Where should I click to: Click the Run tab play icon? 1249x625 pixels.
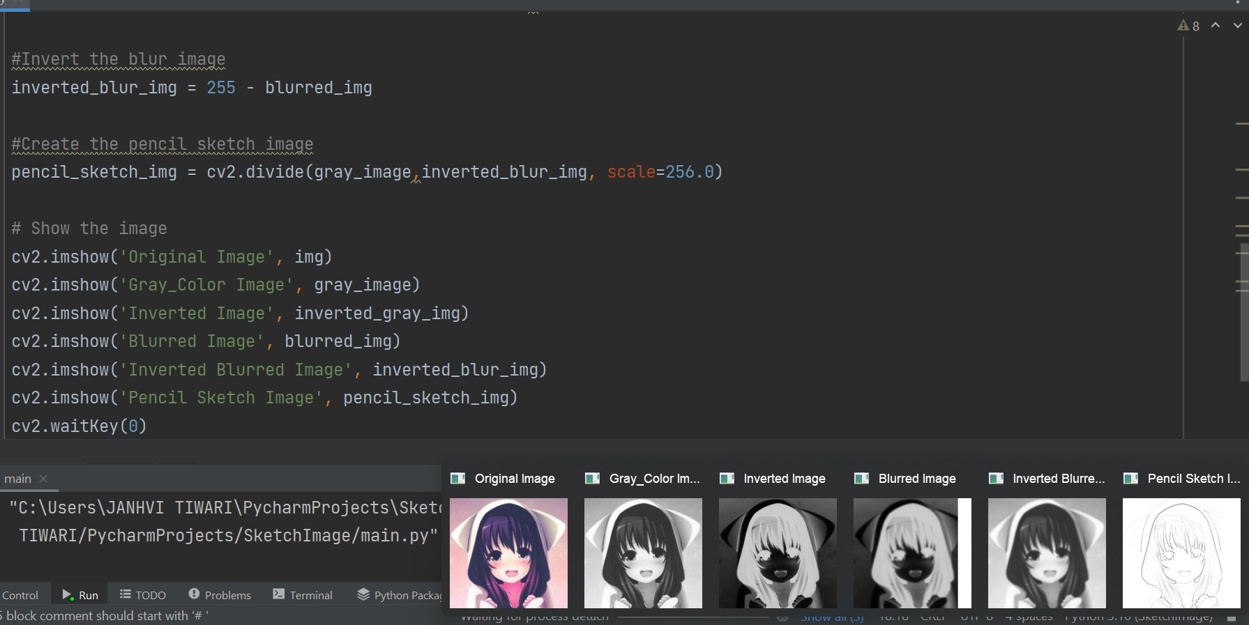click(68, 594)
